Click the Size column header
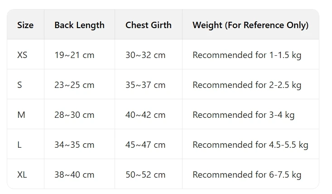The height and width of the screenshot is (194, 332). (x=25, y=25)
